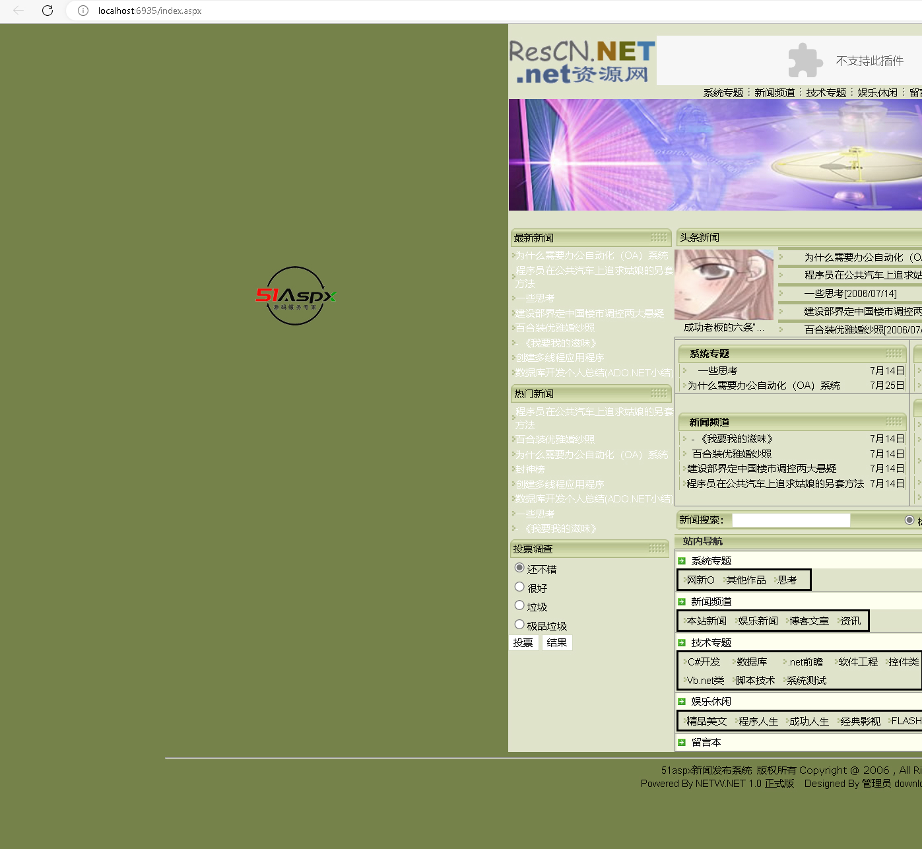Click the green arrow icon beside 系统专题 in 站内导航
Screen dimensions: 922x849
click(682, 561)
